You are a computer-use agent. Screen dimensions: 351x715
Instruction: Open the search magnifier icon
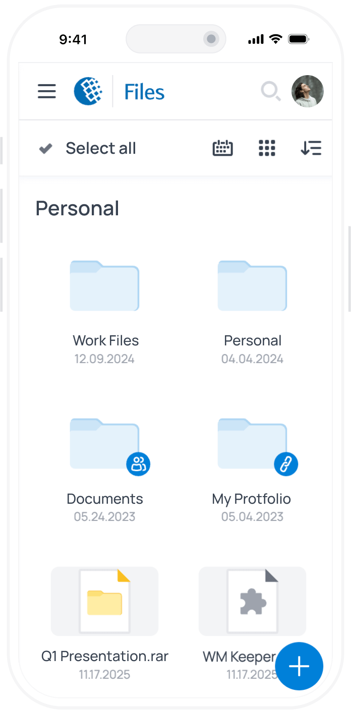271,92
